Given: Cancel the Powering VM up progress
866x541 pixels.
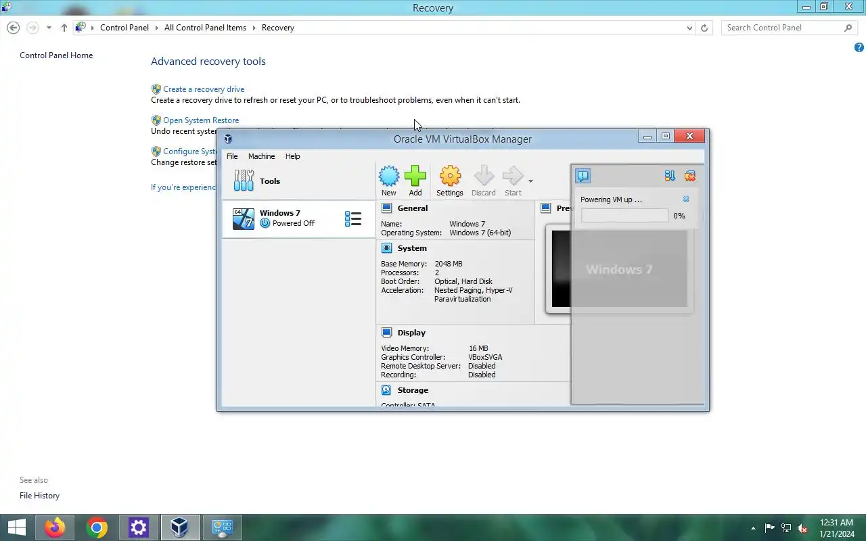Looking at the screenshot, I should pos(686,199).
